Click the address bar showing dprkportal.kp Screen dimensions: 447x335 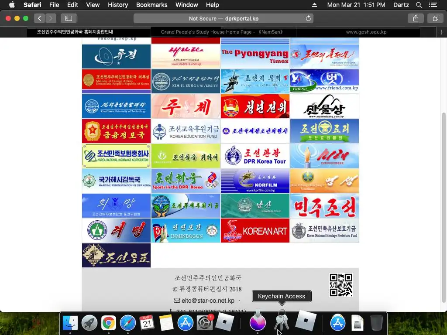coord(223,18)
